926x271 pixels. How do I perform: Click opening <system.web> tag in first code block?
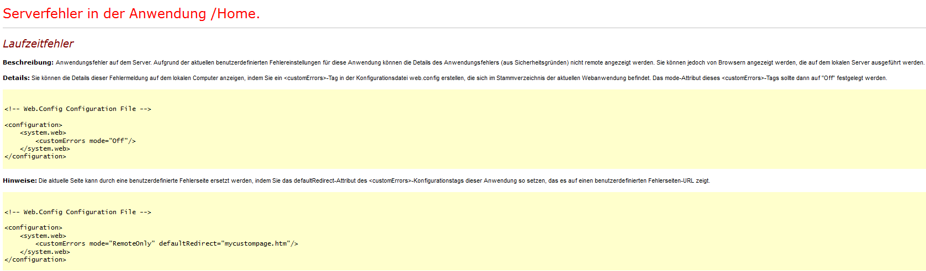coord(43,132)
